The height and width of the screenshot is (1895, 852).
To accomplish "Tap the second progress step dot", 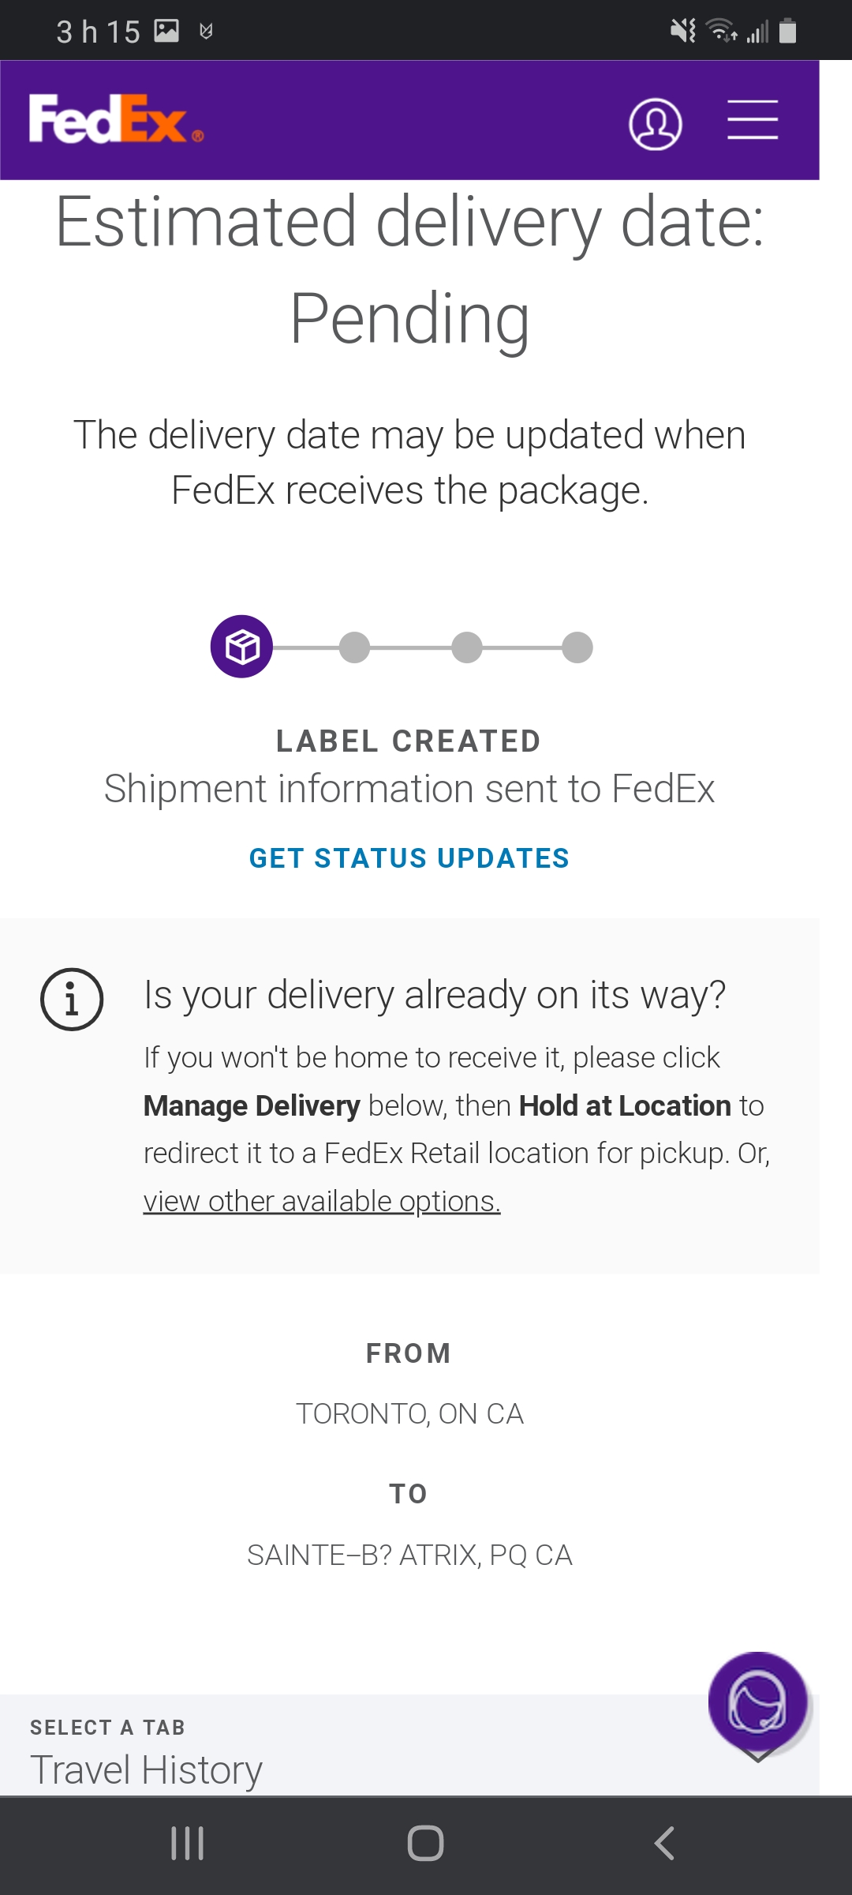I will (354, 647).
